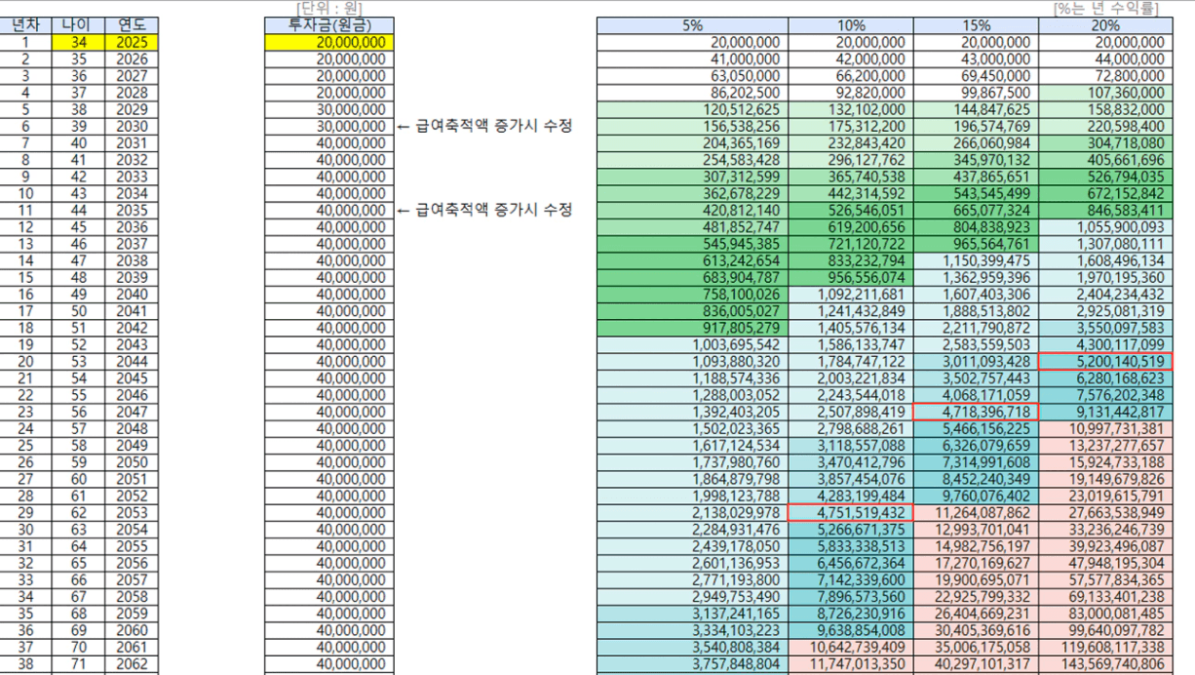This screenshot has height=675, width=1195.
Task: Select the 연도 column header
Action: 131,25
